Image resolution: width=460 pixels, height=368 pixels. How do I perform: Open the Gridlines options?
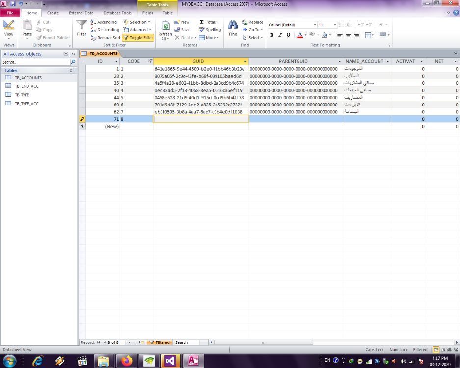369,35
